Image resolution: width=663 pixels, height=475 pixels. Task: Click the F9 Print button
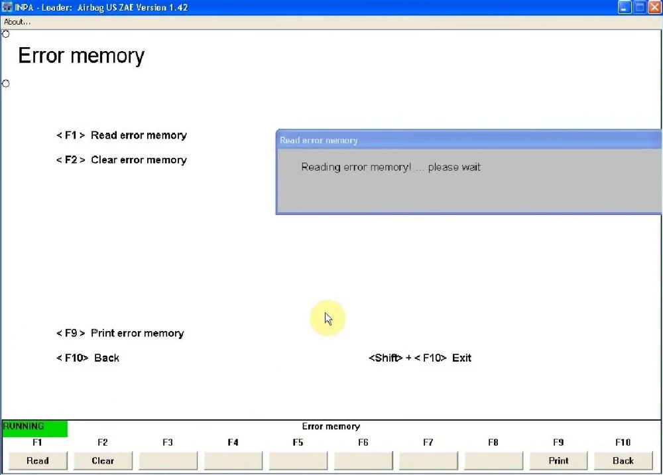point(558,460)
